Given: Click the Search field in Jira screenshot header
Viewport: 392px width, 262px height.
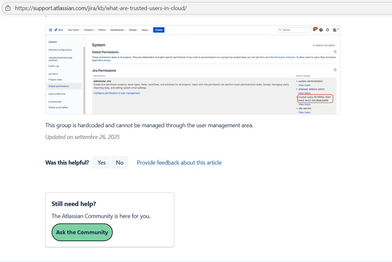Looking at the screenshot, I should tap(294, 30).
